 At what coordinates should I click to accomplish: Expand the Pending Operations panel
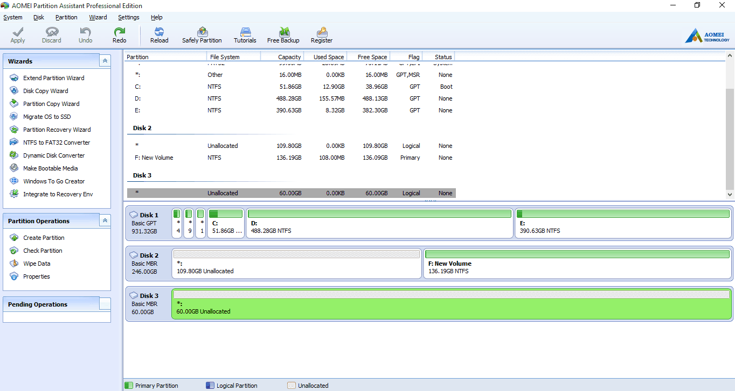point(105,304)
